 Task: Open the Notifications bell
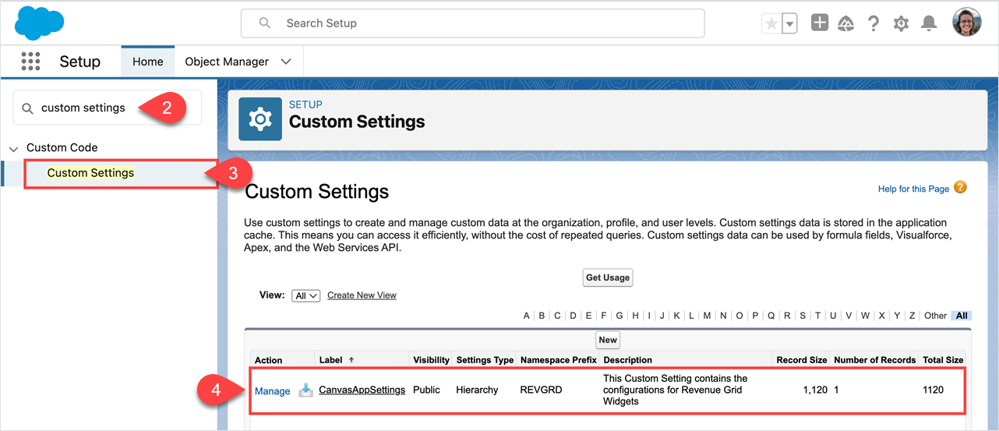click(929, 23)
